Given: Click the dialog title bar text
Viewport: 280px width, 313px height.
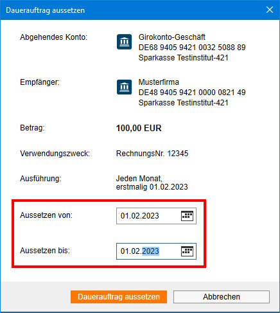Looking at the screenshot, I should [x=46, y=10].
